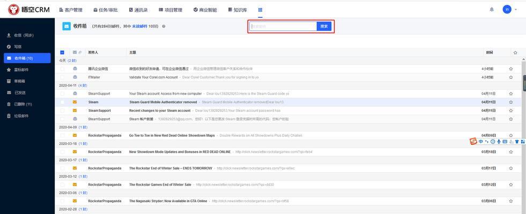Click the attachment paperclip column icon
526x214 pixels.
pos(80,52)
